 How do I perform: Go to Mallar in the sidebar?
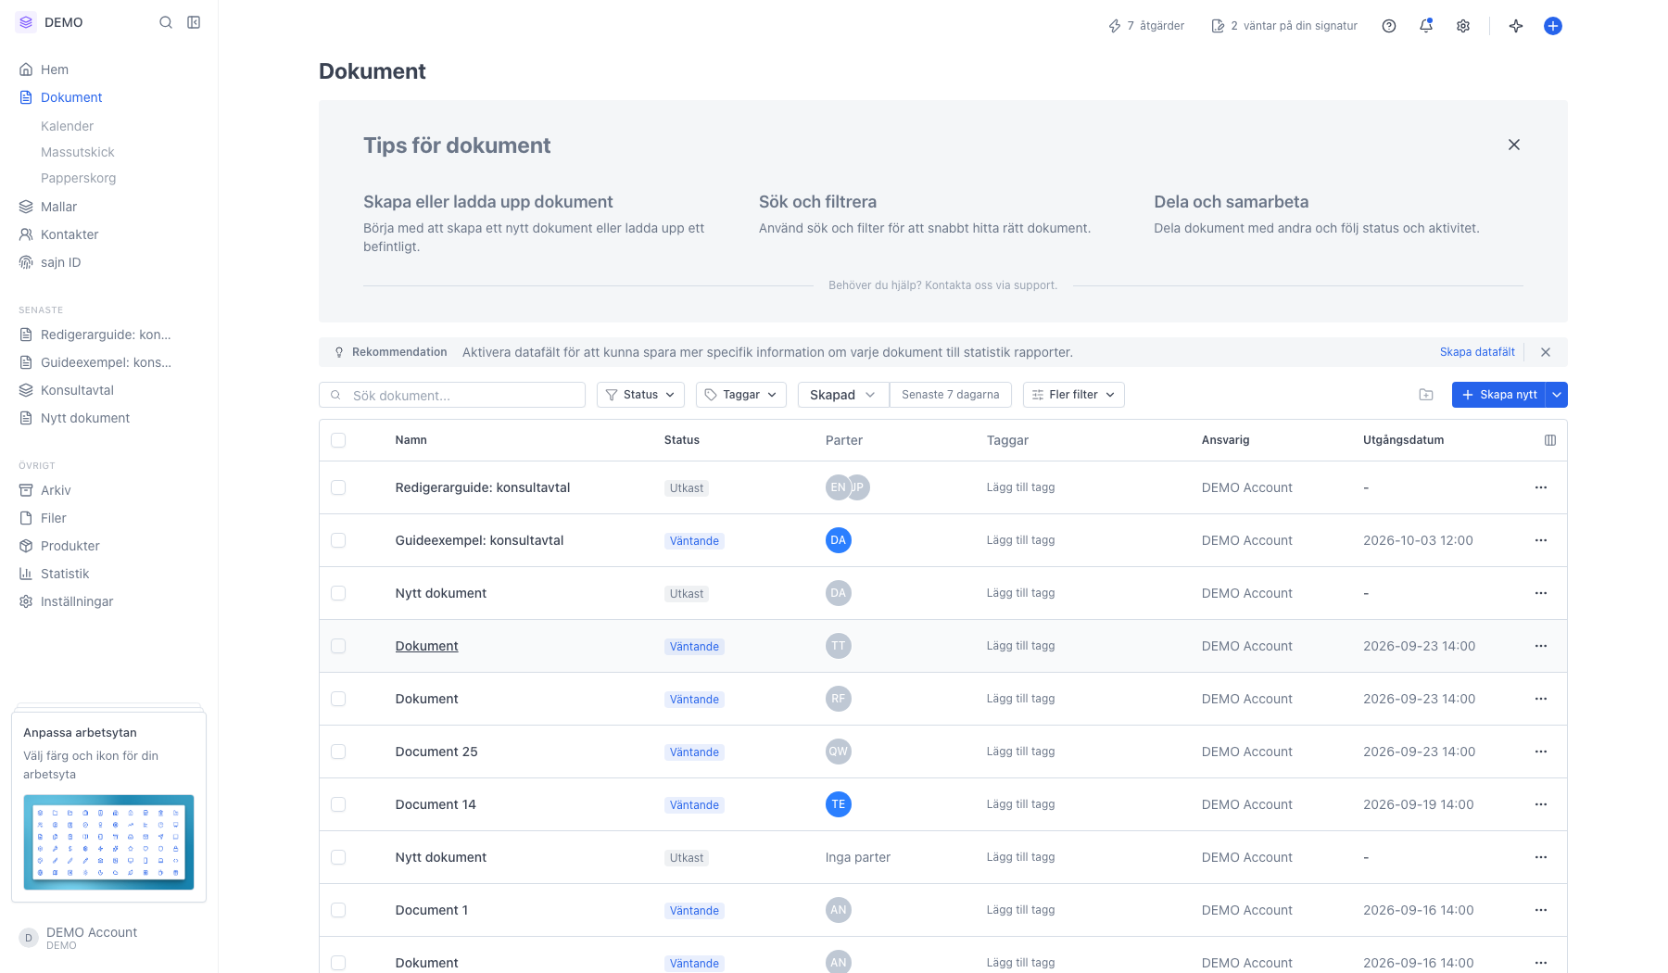tap(58, 207)
